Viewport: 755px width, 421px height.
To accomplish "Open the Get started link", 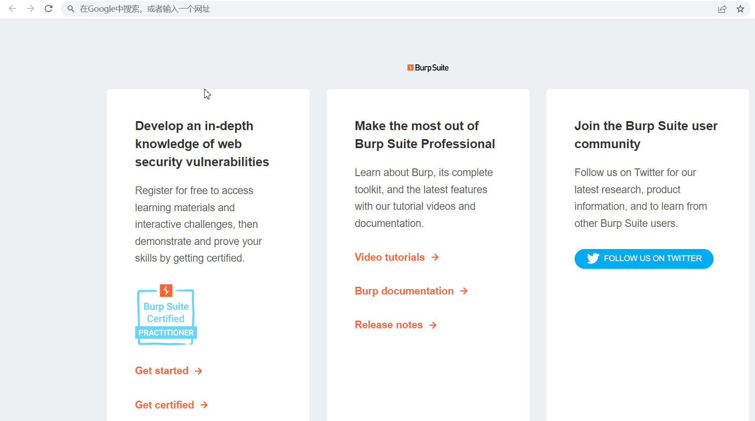I will [x=162, y=371].
